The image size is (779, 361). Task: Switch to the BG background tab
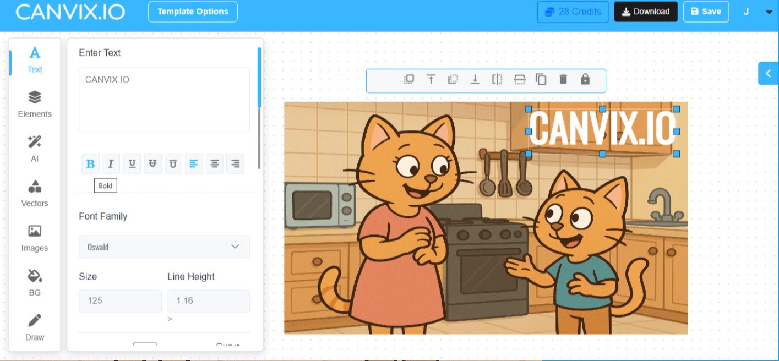(x=35, y=282)
